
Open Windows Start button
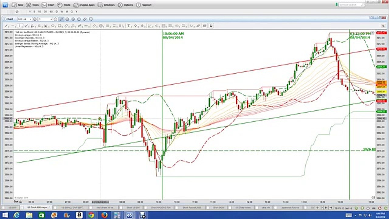5,215
